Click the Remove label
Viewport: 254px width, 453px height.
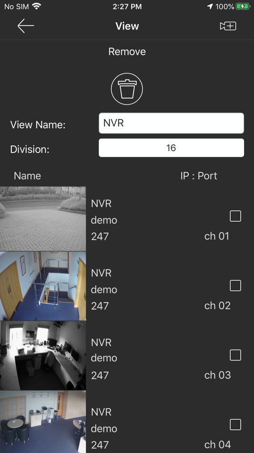tap(127, 51)
